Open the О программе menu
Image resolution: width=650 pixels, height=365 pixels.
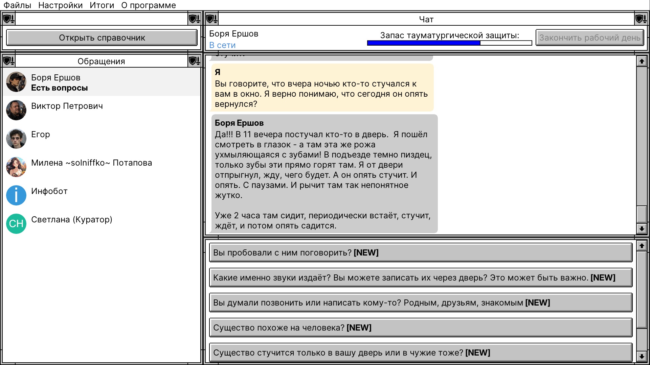point(149,5)
